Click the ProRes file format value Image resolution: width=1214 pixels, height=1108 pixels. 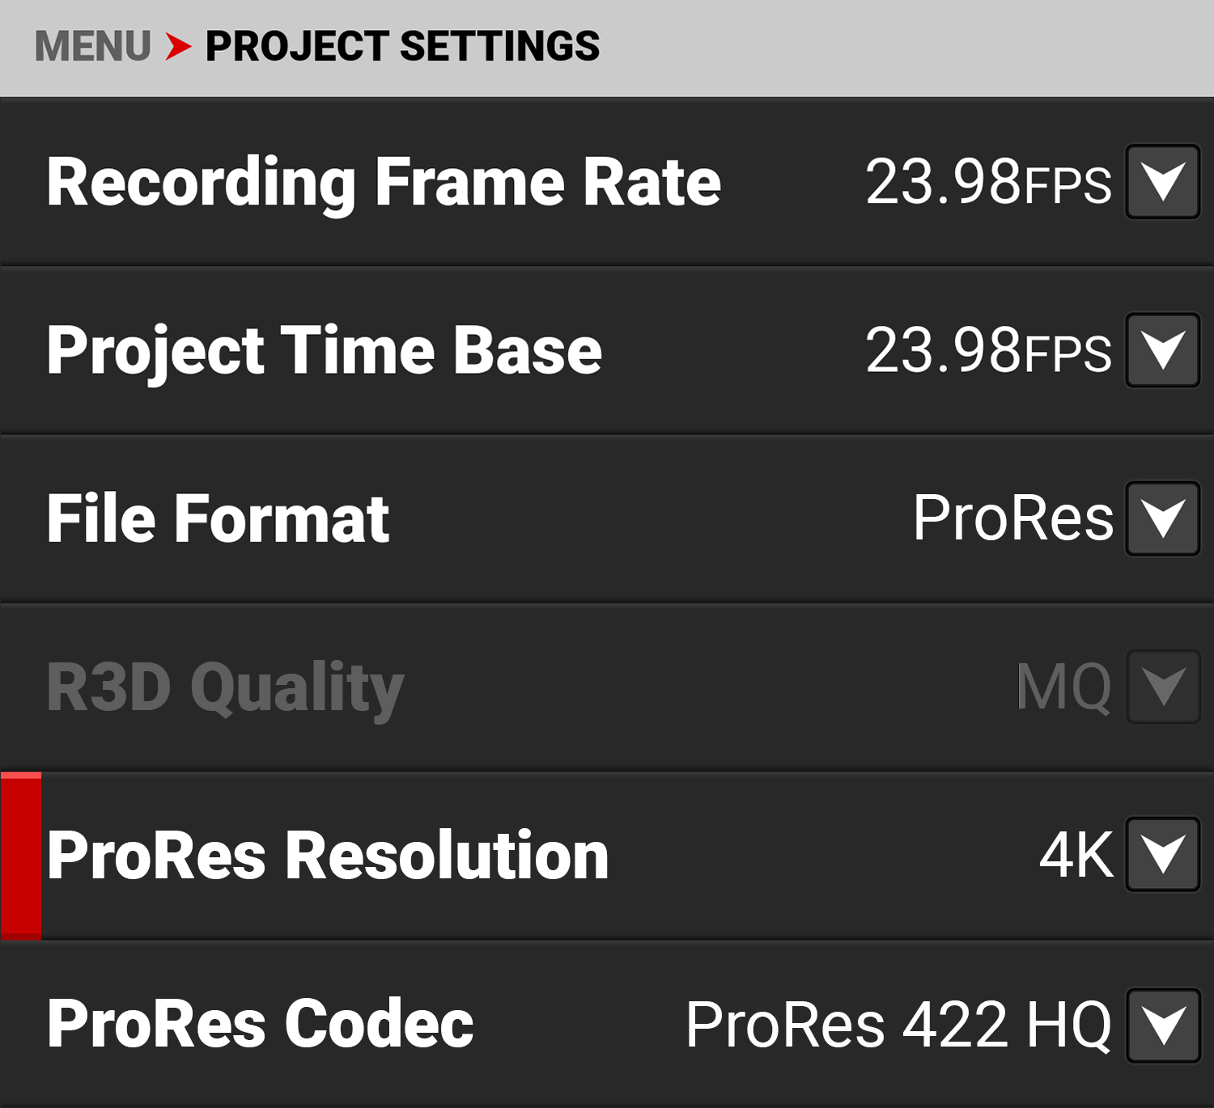click(1012, 518)
